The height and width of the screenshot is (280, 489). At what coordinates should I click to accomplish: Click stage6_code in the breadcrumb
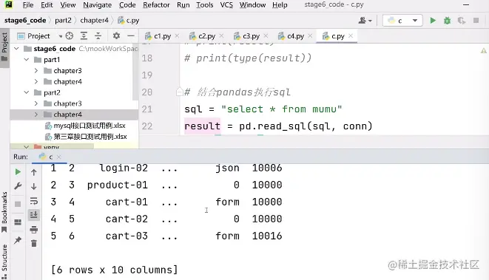pyautogui.click(x=25, y=21)
